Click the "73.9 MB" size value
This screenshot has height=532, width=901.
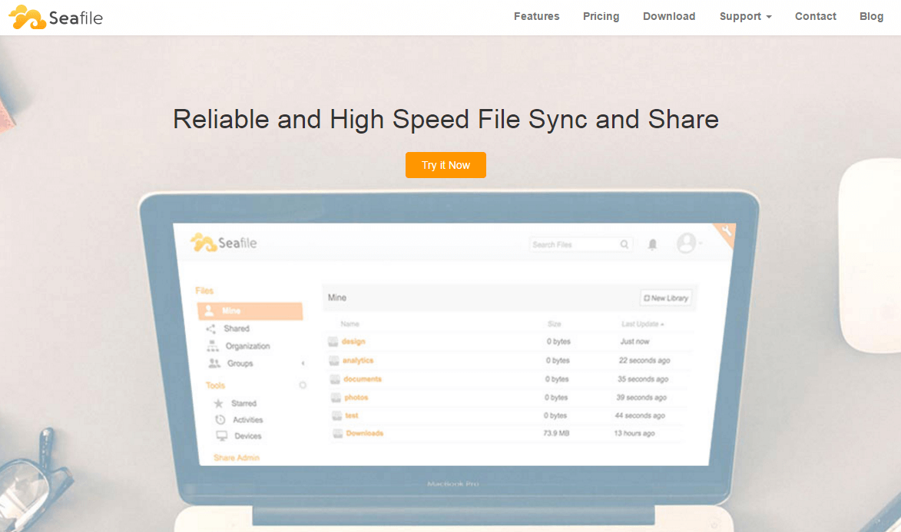point(556,433)
